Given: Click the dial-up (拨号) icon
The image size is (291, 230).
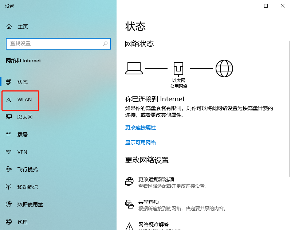Looking at the screenshot, I should tap(9, 135).
